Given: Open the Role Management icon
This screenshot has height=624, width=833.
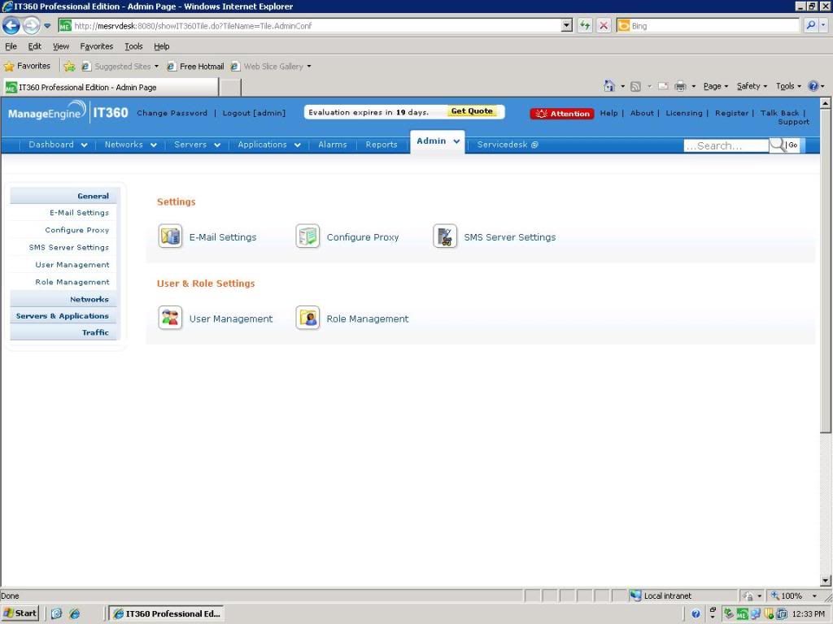Looking at the screenshot, I should tap(307, 318).
